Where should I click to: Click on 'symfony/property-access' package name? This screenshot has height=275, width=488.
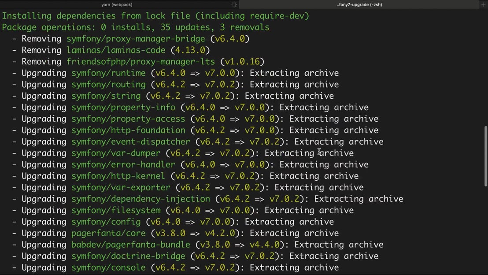tap(128, 119)
